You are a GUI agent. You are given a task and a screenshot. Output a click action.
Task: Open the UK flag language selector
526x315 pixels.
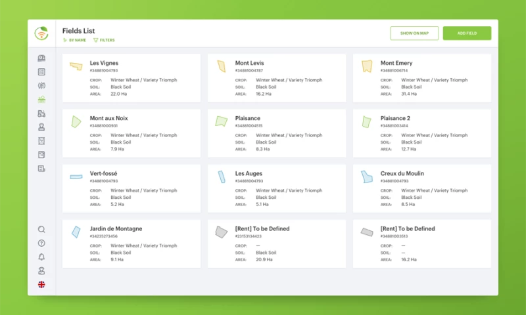(41, 285)
